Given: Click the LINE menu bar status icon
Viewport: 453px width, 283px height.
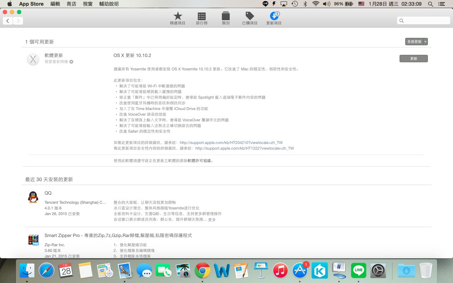Looking at the screenshot, I should click(265, 4).
